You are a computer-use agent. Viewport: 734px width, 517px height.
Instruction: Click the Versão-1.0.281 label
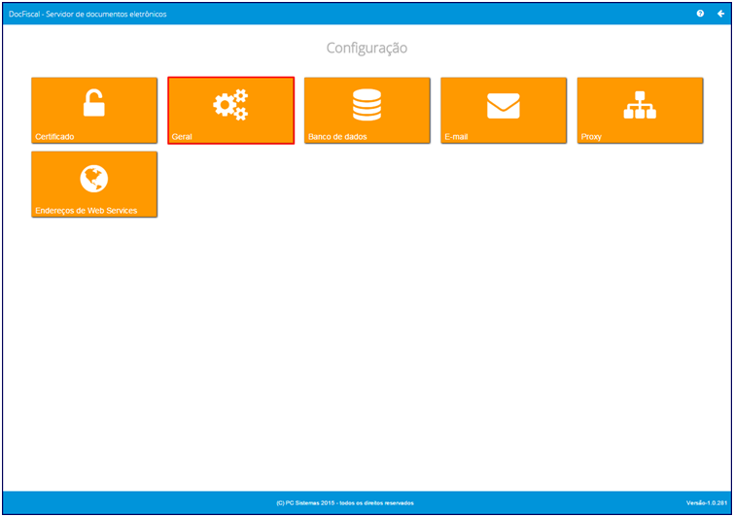(x=707, y=503)
